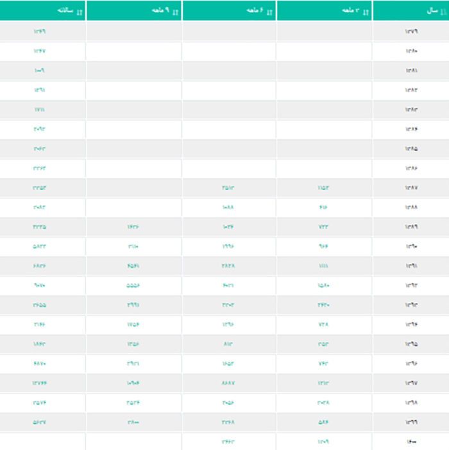
Task: Click the sort arrows icon beside سال header
Action: (445, 12)
